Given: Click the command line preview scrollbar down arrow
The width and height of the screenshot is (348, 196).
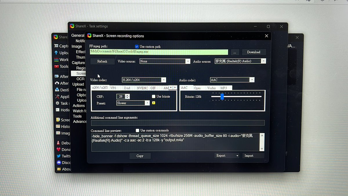Looking at the screenshot, I should [x=262, y=149].
